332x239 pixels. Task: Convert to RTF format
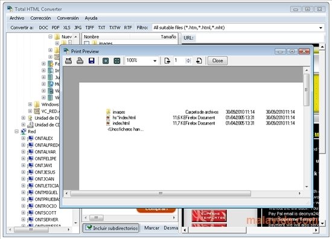click(128, 28)
